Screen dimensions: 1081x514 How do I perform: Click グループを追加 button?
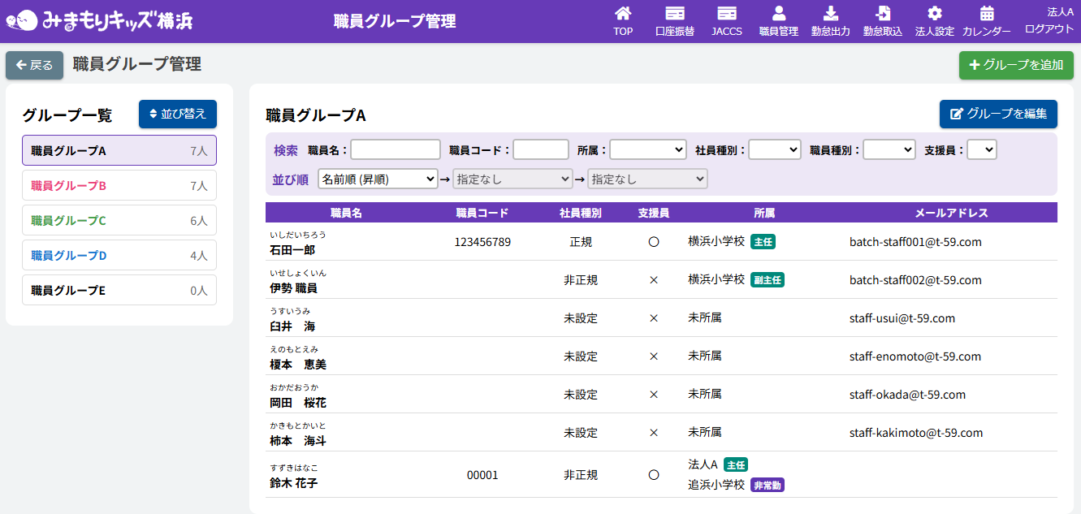[1016, 65]
